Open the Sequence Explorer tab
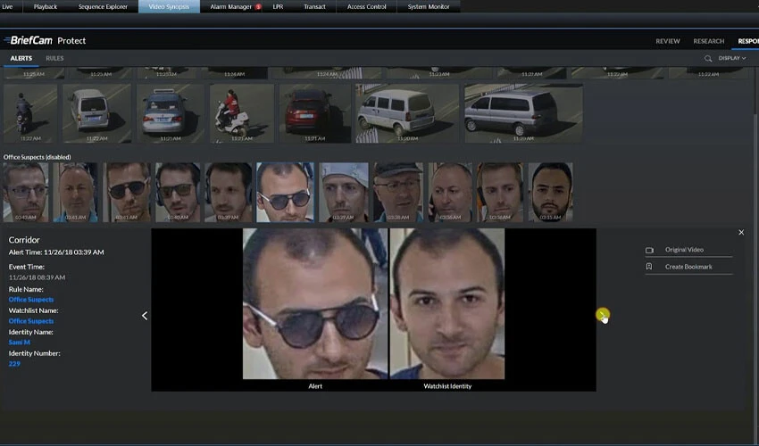Viewport: 759px width, 446px height. coord(103,6)
